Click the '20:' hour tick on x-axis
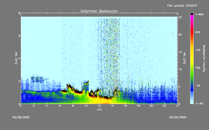The image size is (209, 130). tap(152, 106)
